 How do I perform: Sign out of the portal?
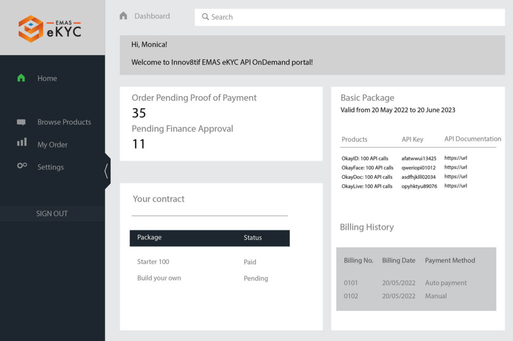point(52,213)
